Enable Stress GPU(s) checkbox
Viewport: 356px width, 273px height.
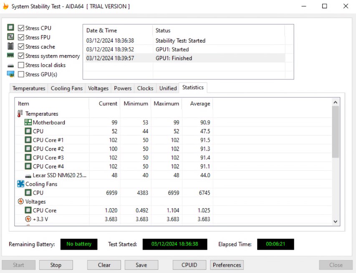point(21,74)
